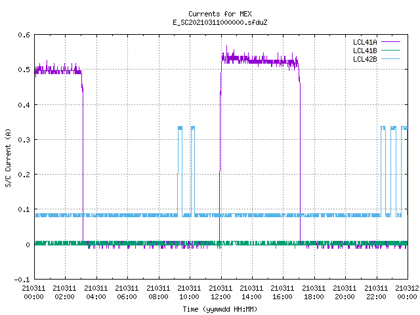The image size is (420, 315).
Task: Click the x-axis tick '210311 04:00'
Action: 96,293
